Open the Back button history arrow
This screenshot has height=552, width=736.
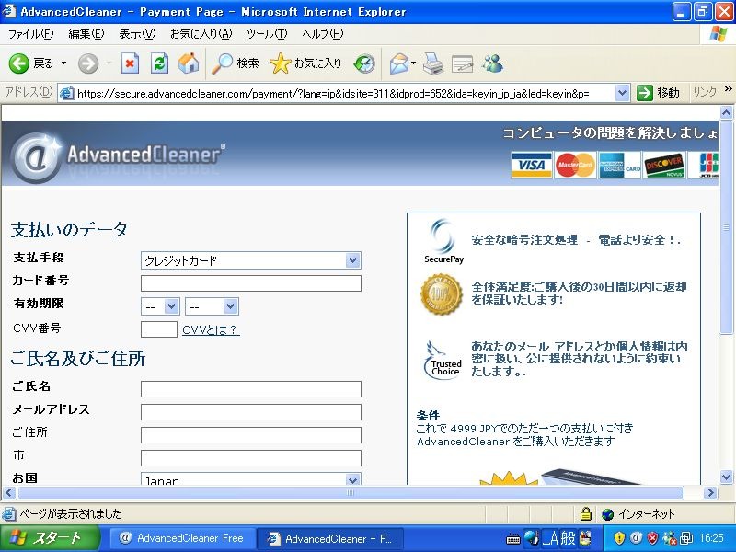tap(63, 63)
